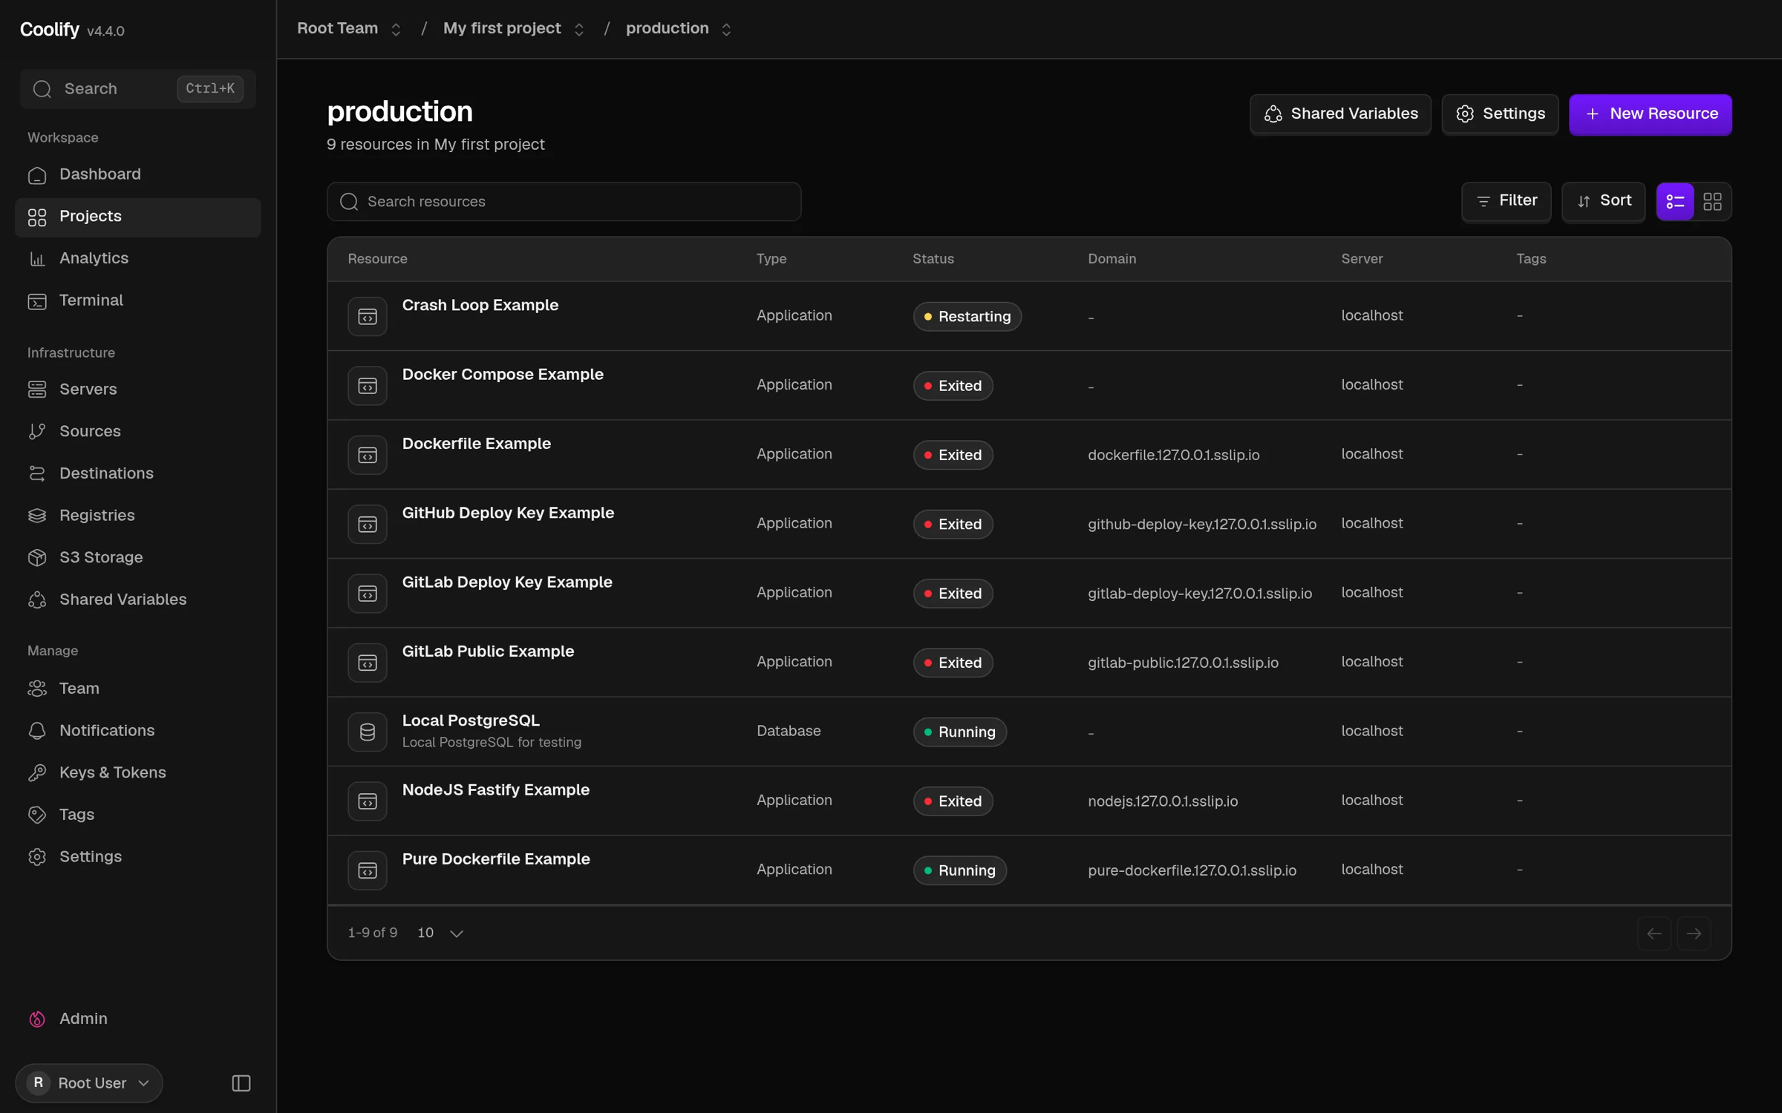This screenshot has height=1113, width=1782.
Task: Open the Sort options
Action: [1604, 201]
